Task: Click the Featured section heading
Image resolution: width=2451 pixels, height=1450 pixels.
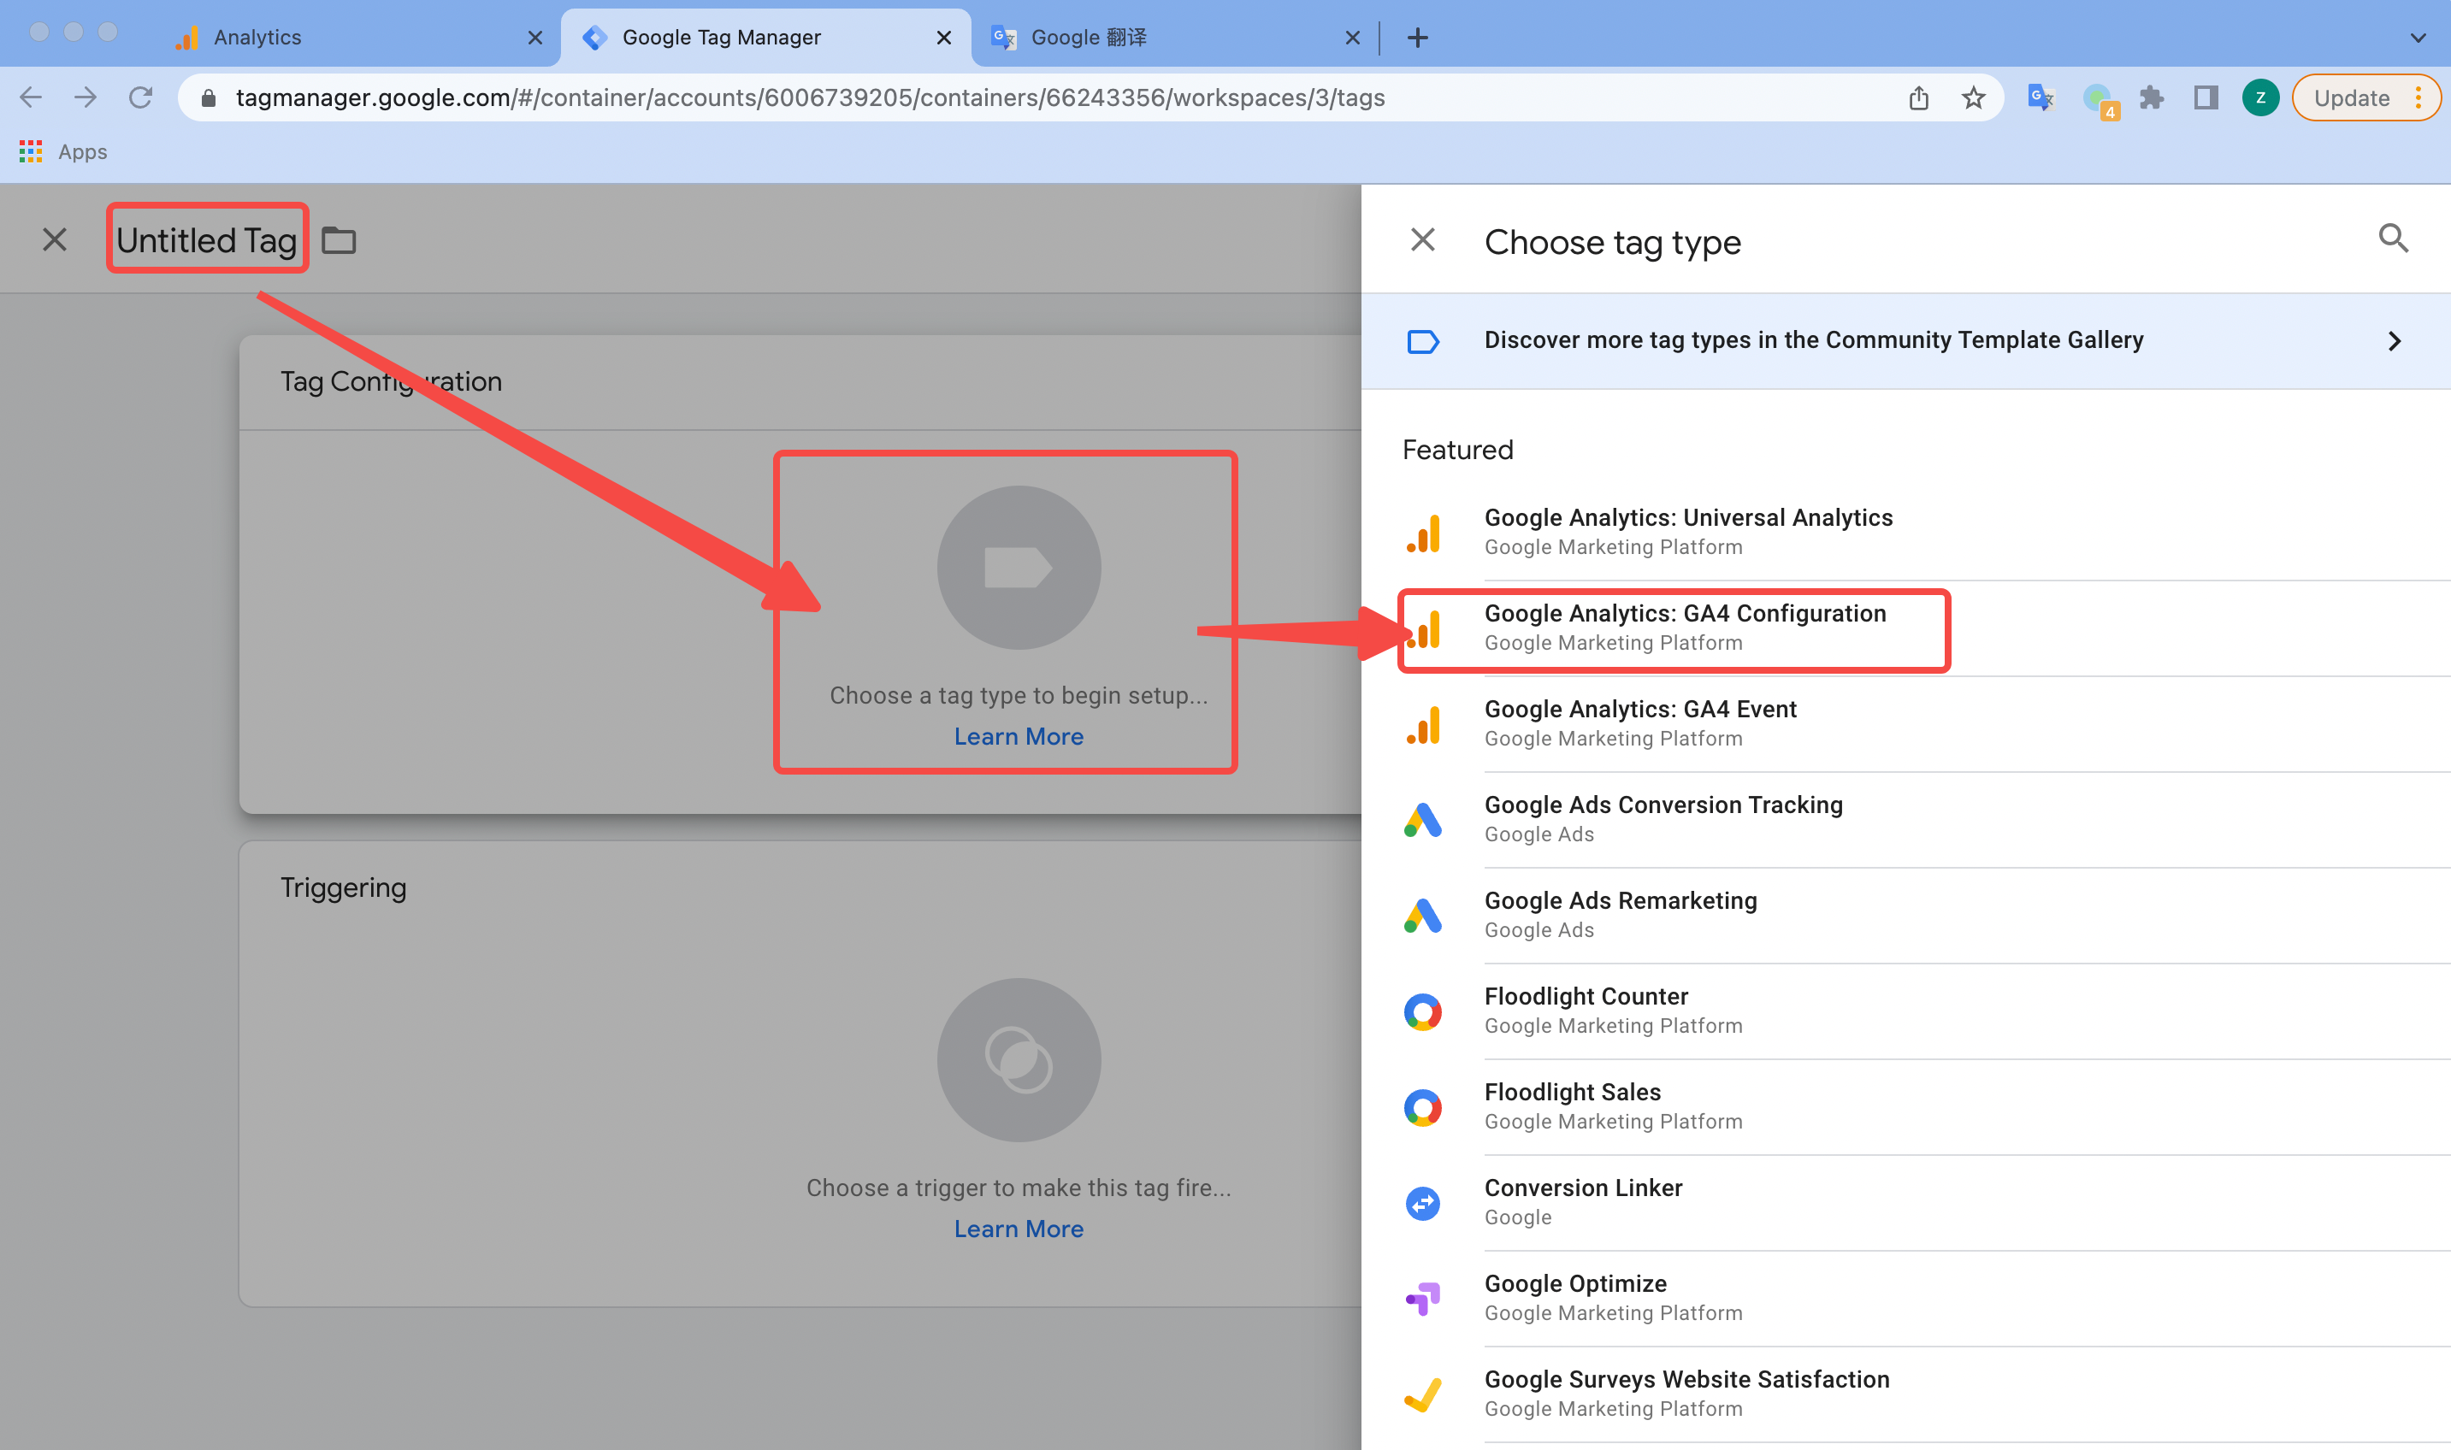Action: click(x=1457, y=450)
